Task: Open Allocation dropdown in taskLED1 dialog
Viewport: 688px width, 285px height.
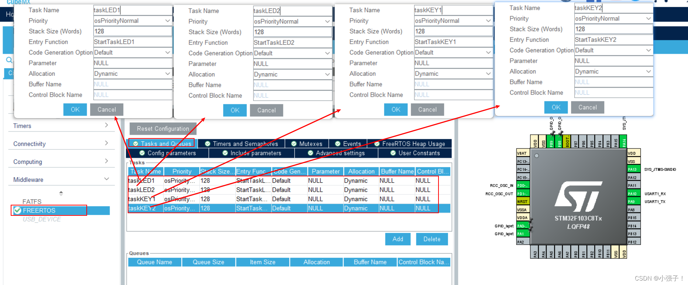Action: click(168, 74)
